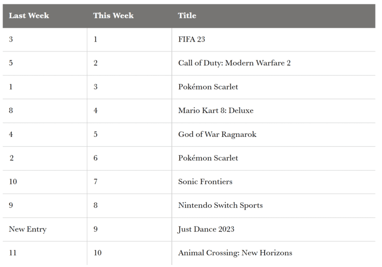
Task: Select the Just Dance 2023 title
Action: (x=206, y=229)
